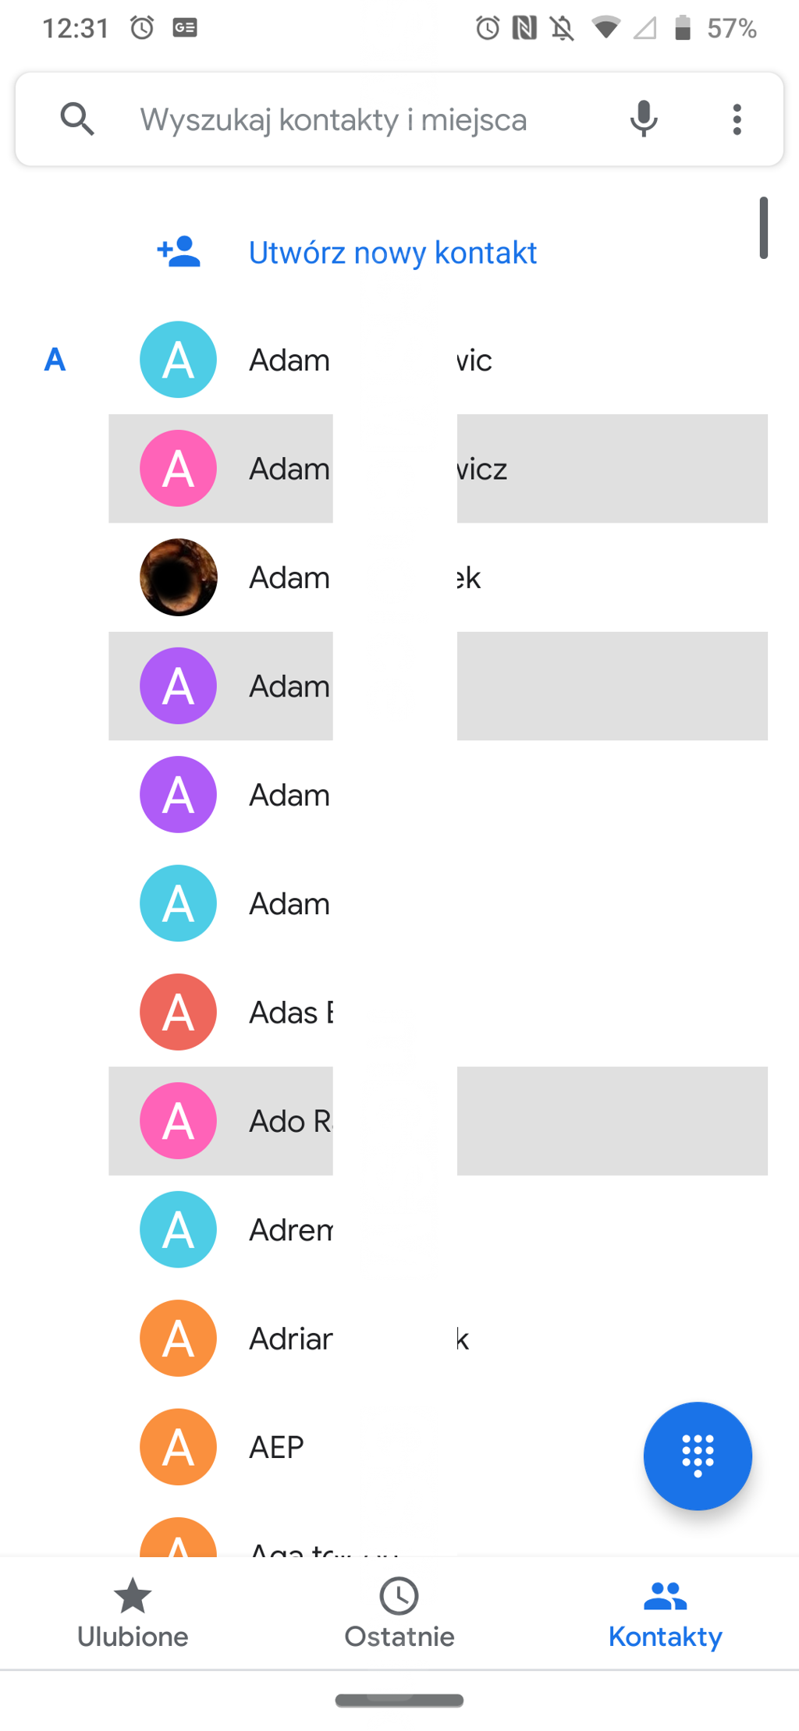Viewport: 799px width, 1731px height.
Task: Tap the add-person icon
Action: pos(179,252)
